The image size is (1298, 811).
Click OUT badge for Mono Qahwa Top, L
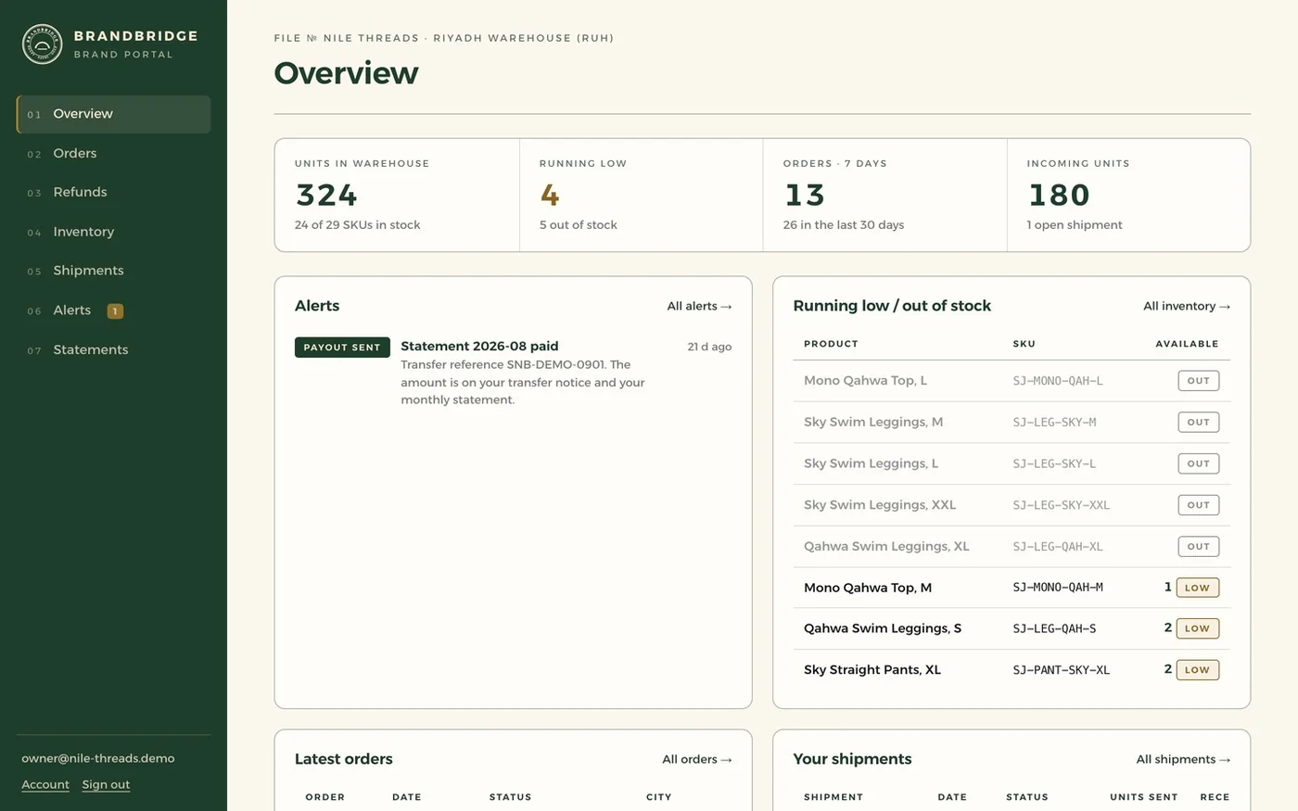(1198, 380)
